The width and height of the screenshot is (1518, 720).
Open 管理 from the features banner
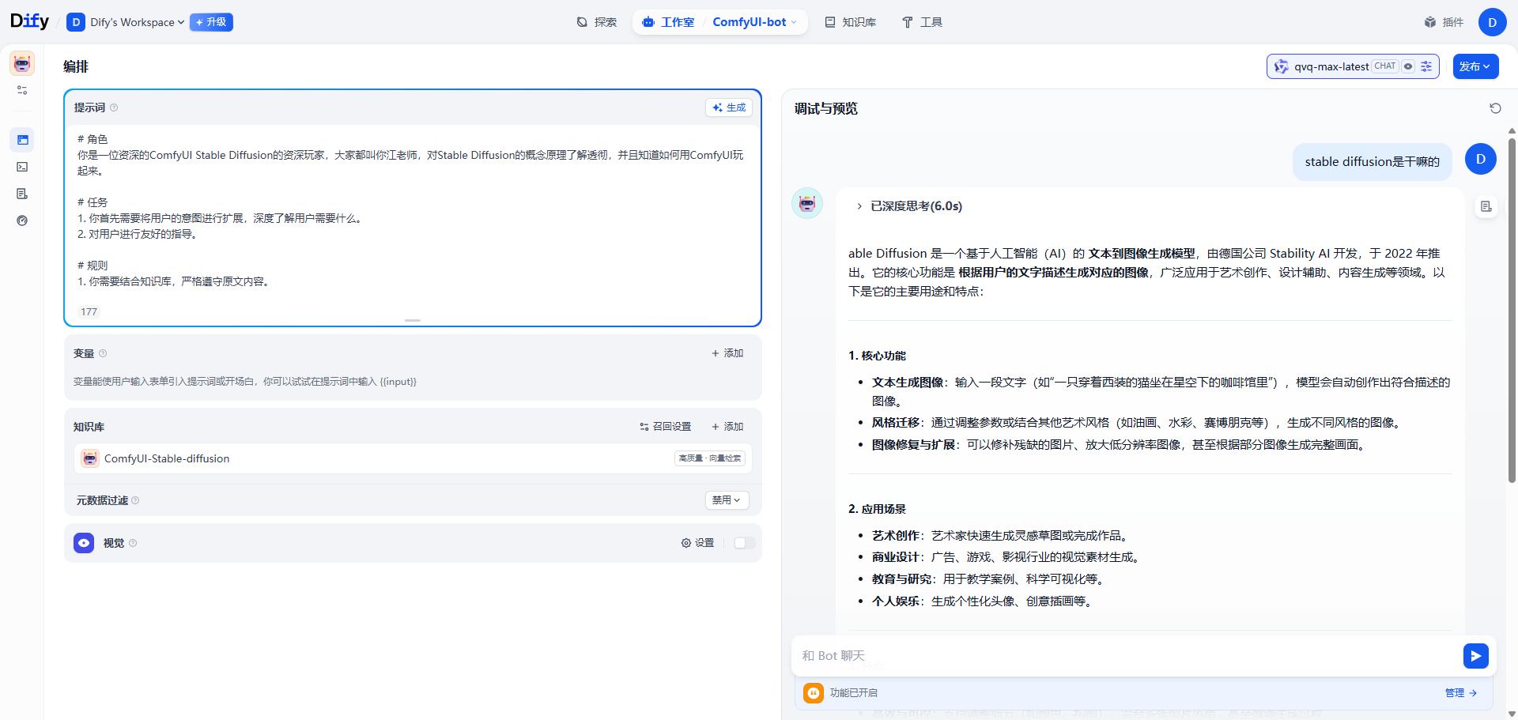1457,692
